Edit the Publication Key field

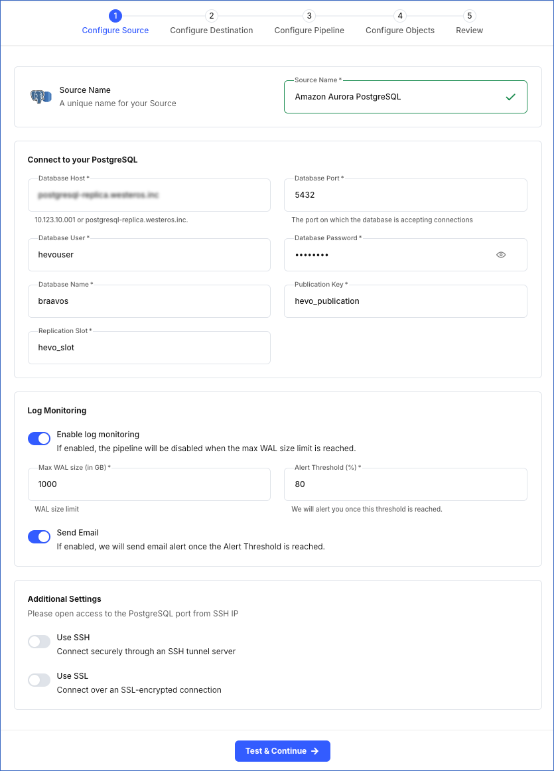(x=405, y=301)
